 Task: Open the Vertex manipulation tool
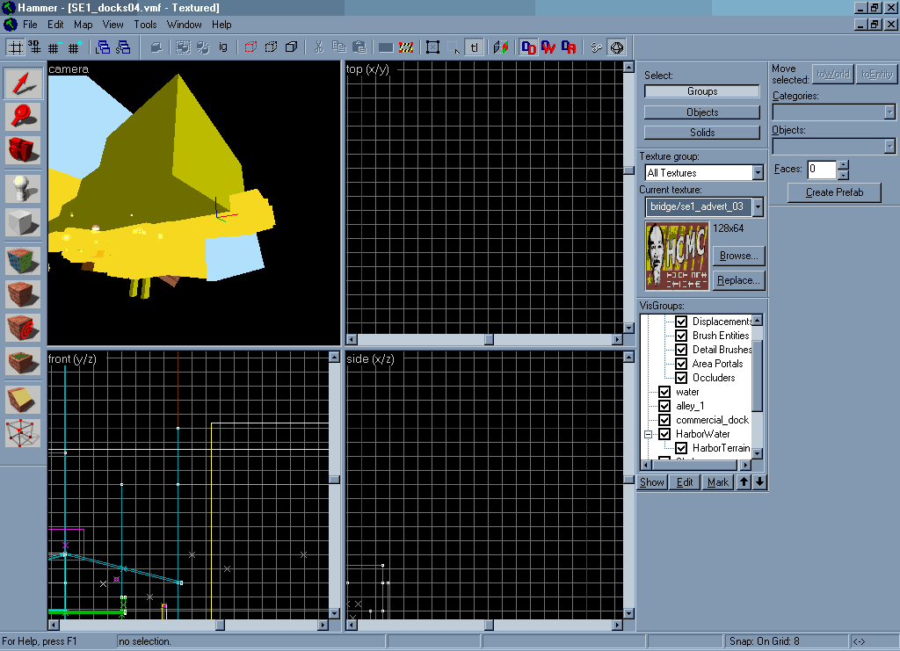click(24, 431)
